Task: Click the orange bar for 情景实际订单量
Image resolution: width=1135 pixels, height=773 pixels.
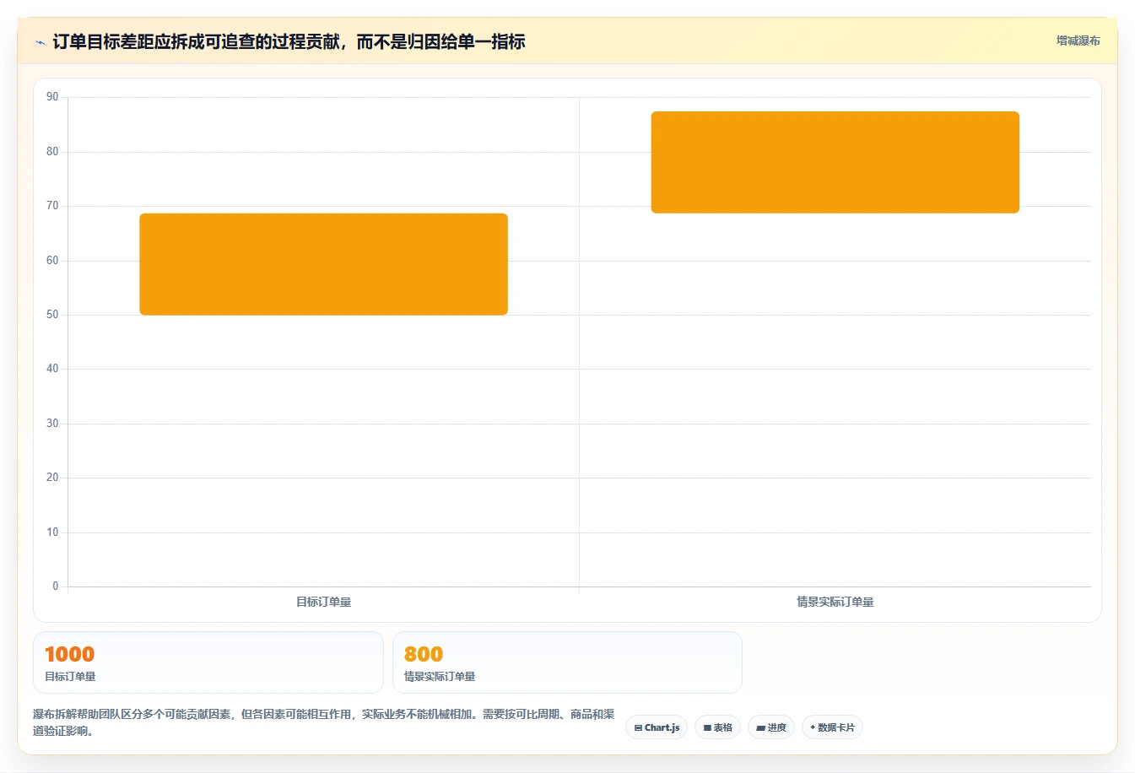Action: (835, 162)
